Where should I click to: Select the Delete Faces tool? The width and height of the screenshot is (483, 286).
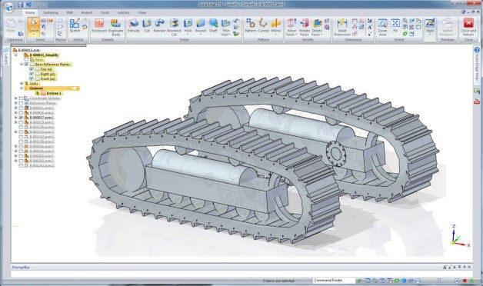coord(317,27)
